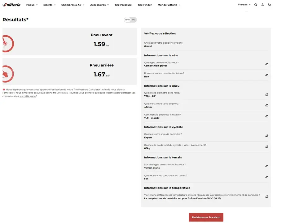
Task: Click 'Quel est votre style de conduite ?' question
Action: point(163,134)
